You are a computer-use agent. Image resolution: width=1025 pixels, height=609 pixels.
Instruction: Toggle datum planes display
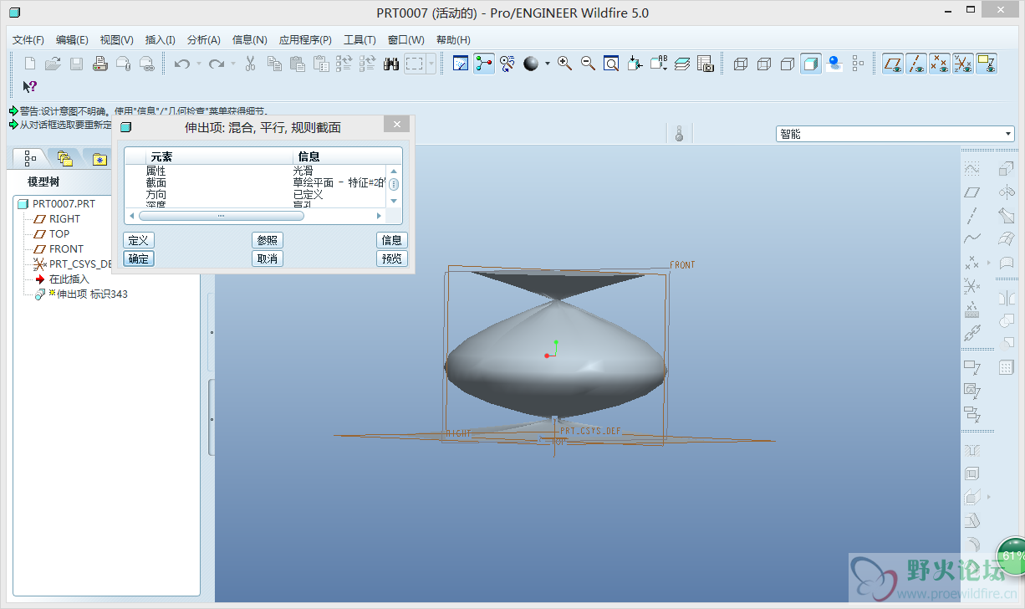click(893, 64)
